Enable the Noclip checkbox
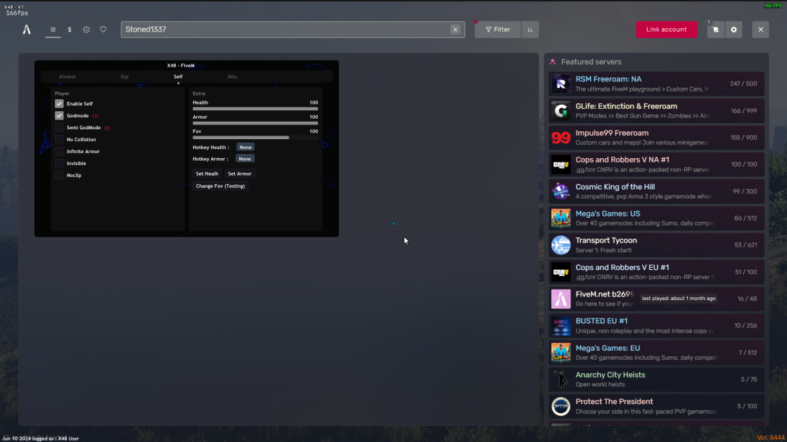This screenshot has width=787, height=442. click(60, 175)
